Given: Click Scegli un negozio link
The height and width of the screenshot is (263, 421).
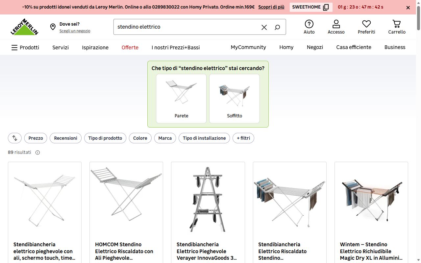Looking at the screenshot, I should pyautogui.click(x=75, y=31).
